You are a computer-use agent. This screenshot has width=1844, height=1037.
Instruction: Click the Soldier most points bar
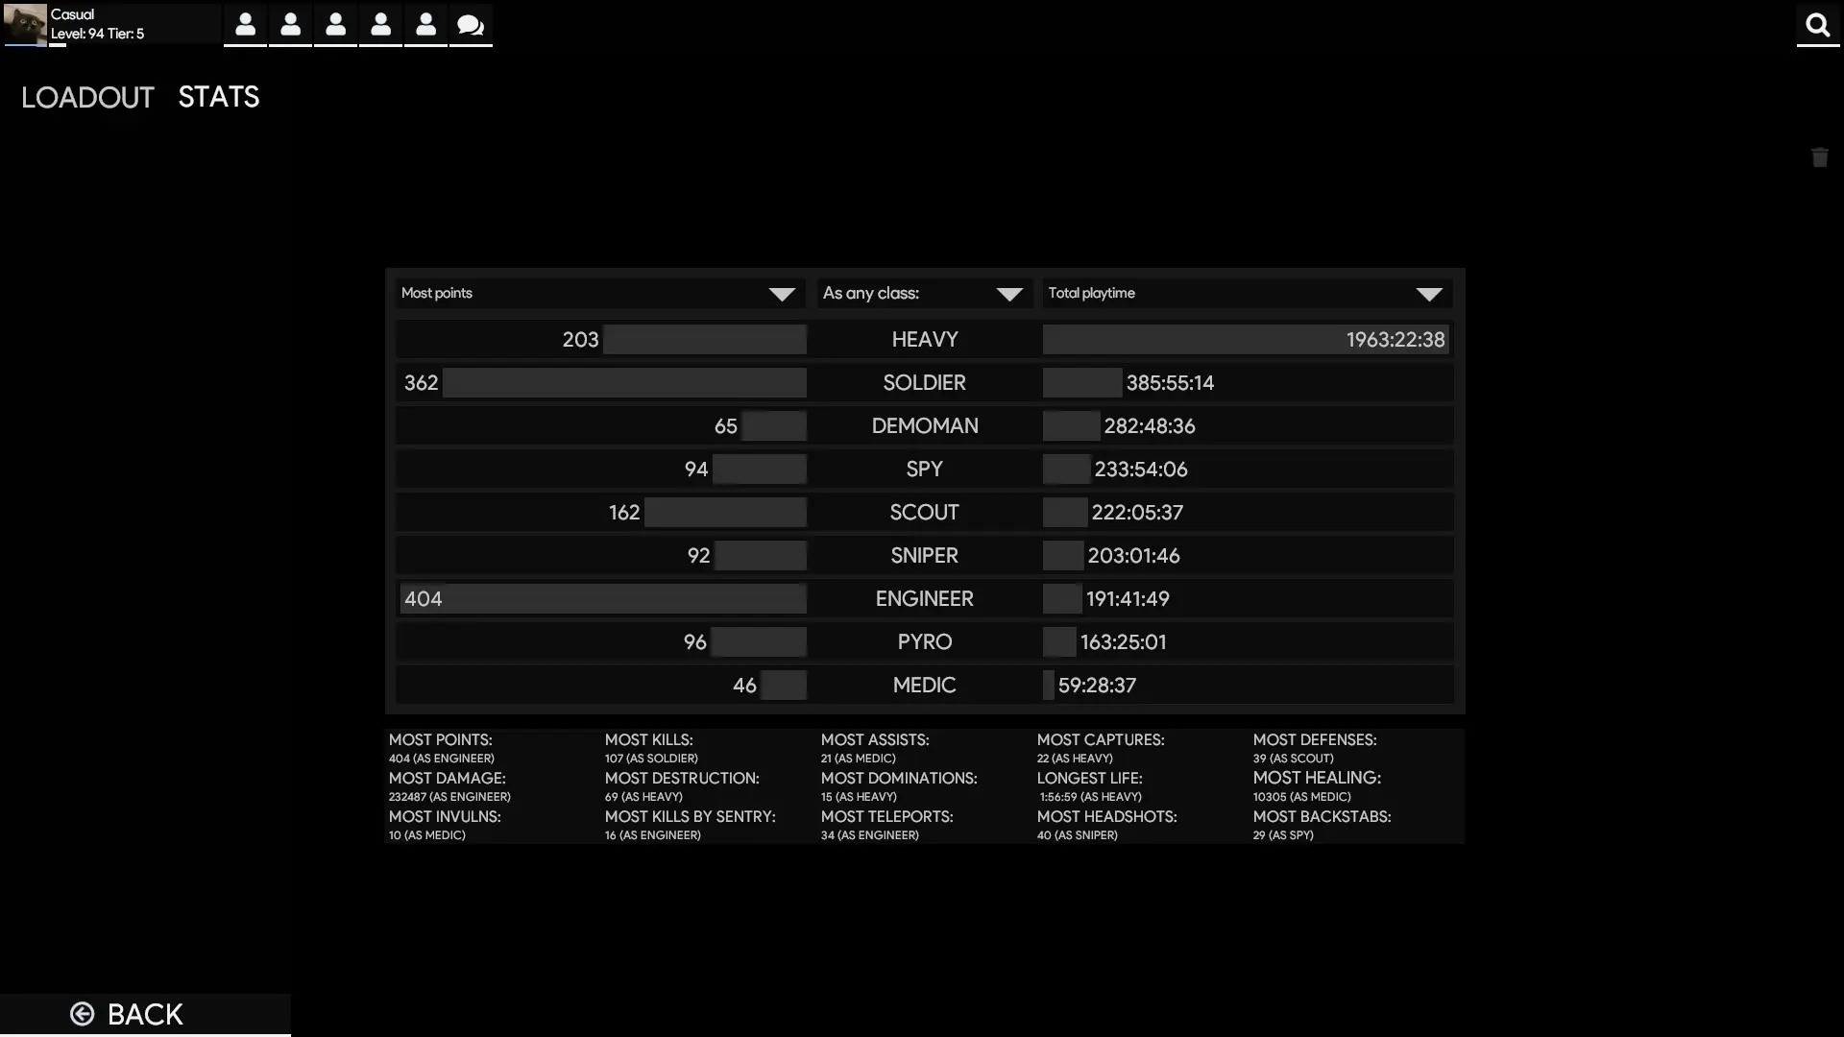pyautogui.click(x=623, y=383)
